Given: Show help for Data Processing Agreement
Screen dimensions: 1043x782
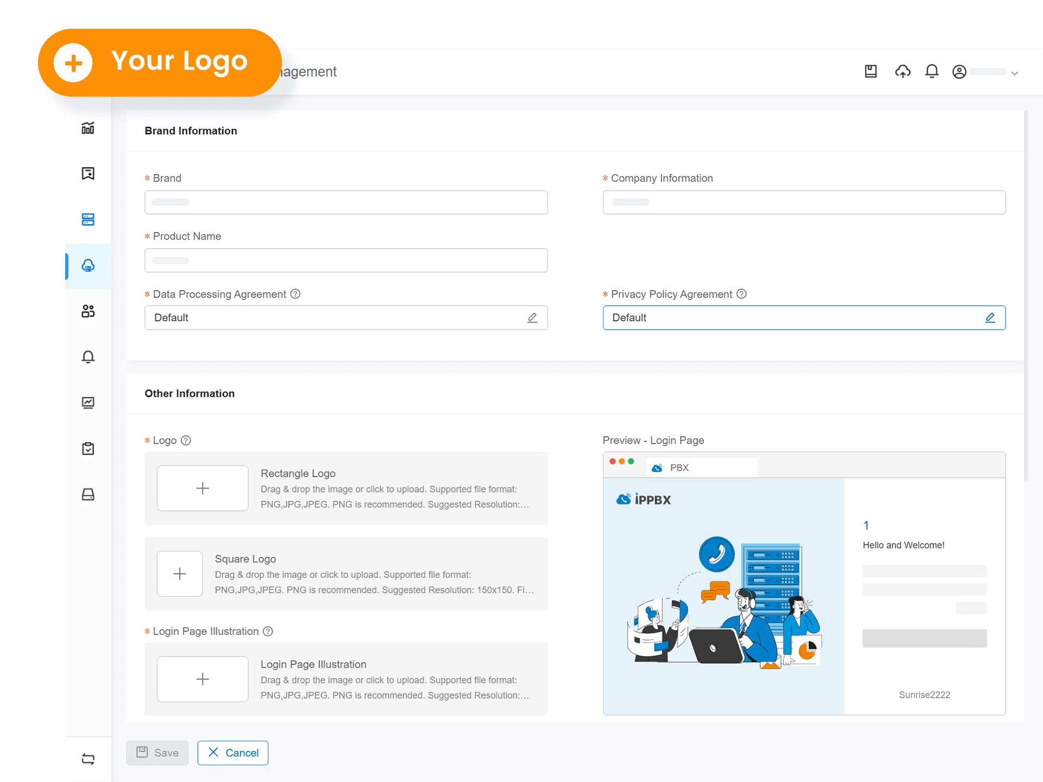Looking at the screenshot, I should pos(296,294).
